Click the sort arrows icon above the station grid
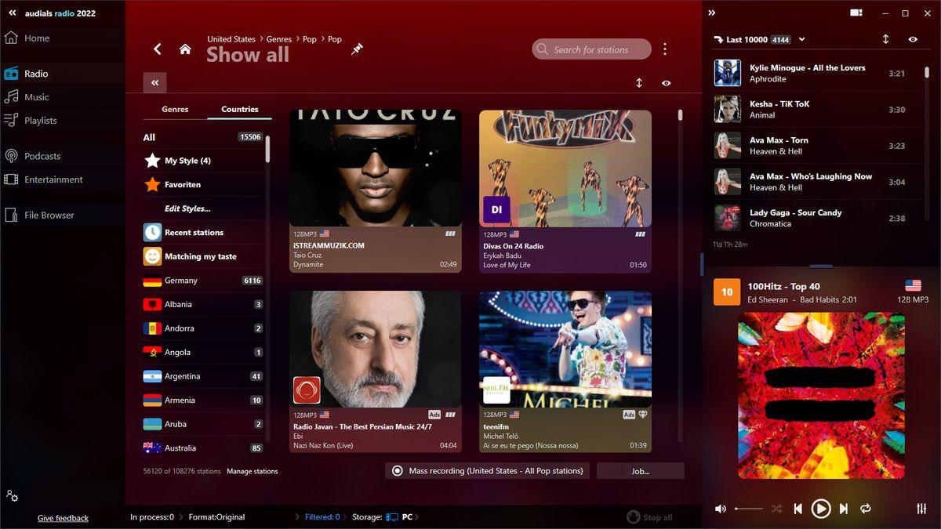 pyautogui.click(x=639, y=83)
